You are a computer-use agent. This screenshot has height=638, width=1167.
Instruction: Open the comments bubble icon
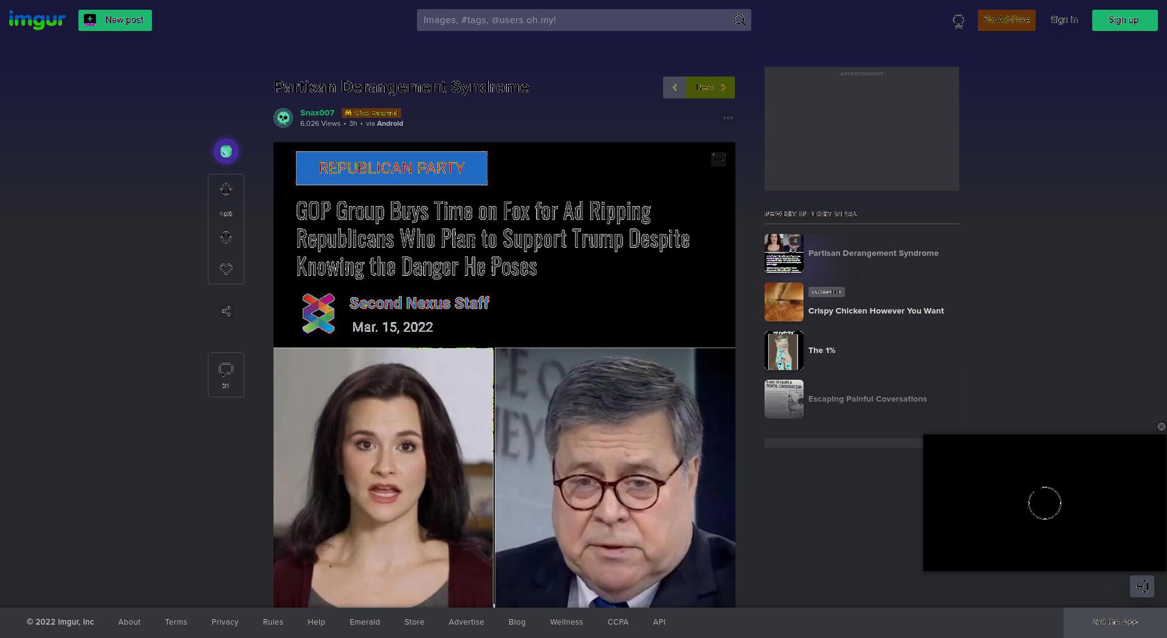click(226, 369)
